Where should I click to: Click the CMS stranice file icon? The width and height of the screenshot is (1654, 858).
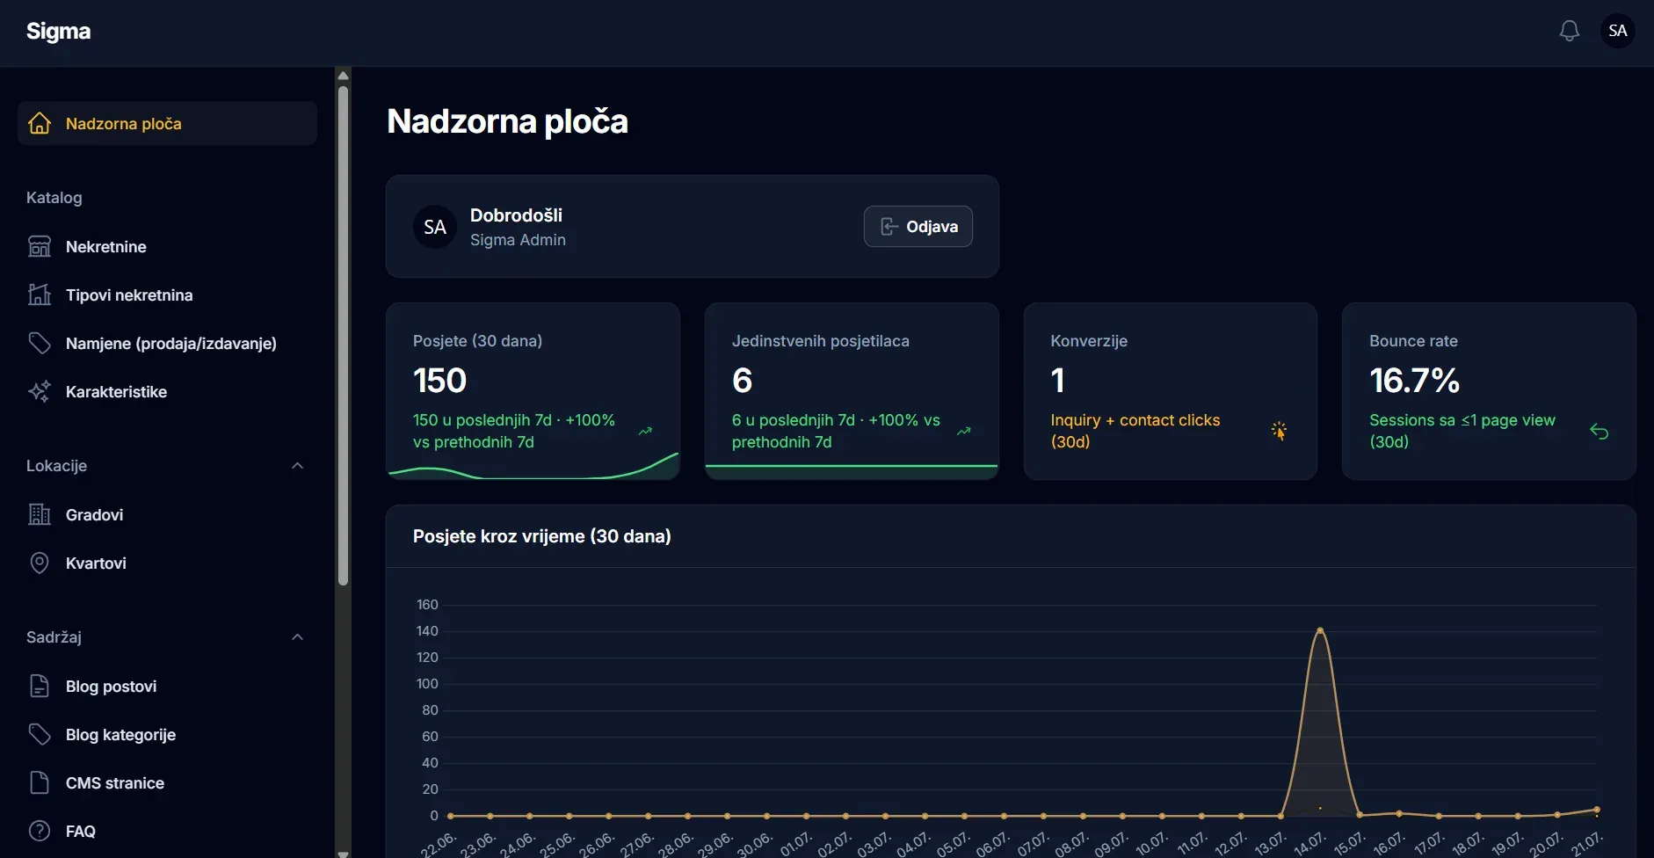(40, 782)
